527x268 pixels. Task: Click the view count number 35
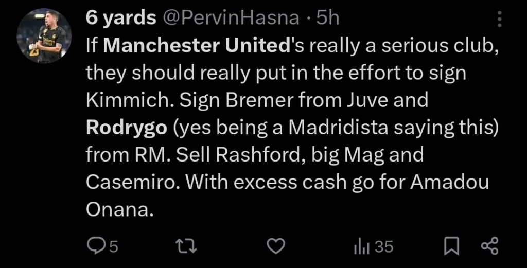point(384,247)
